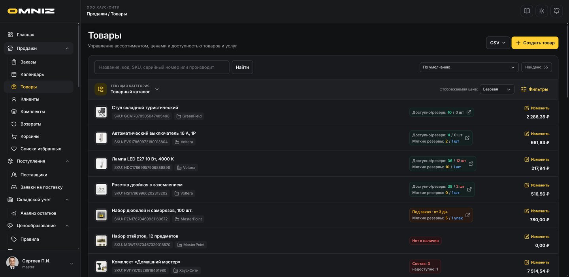Image resolution: width=569 pixels, height=277 pixels.
Task: Click Изменить for Автоматический выключатель 16 А
Action: pos(537,134)
